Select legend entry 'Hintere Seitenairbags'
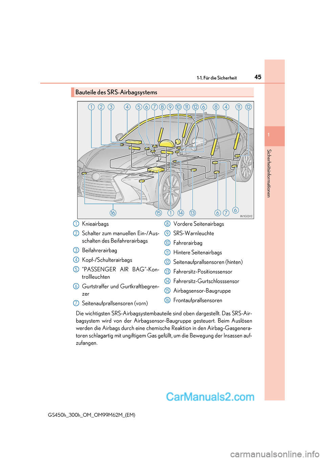 [x=197, y=252]
